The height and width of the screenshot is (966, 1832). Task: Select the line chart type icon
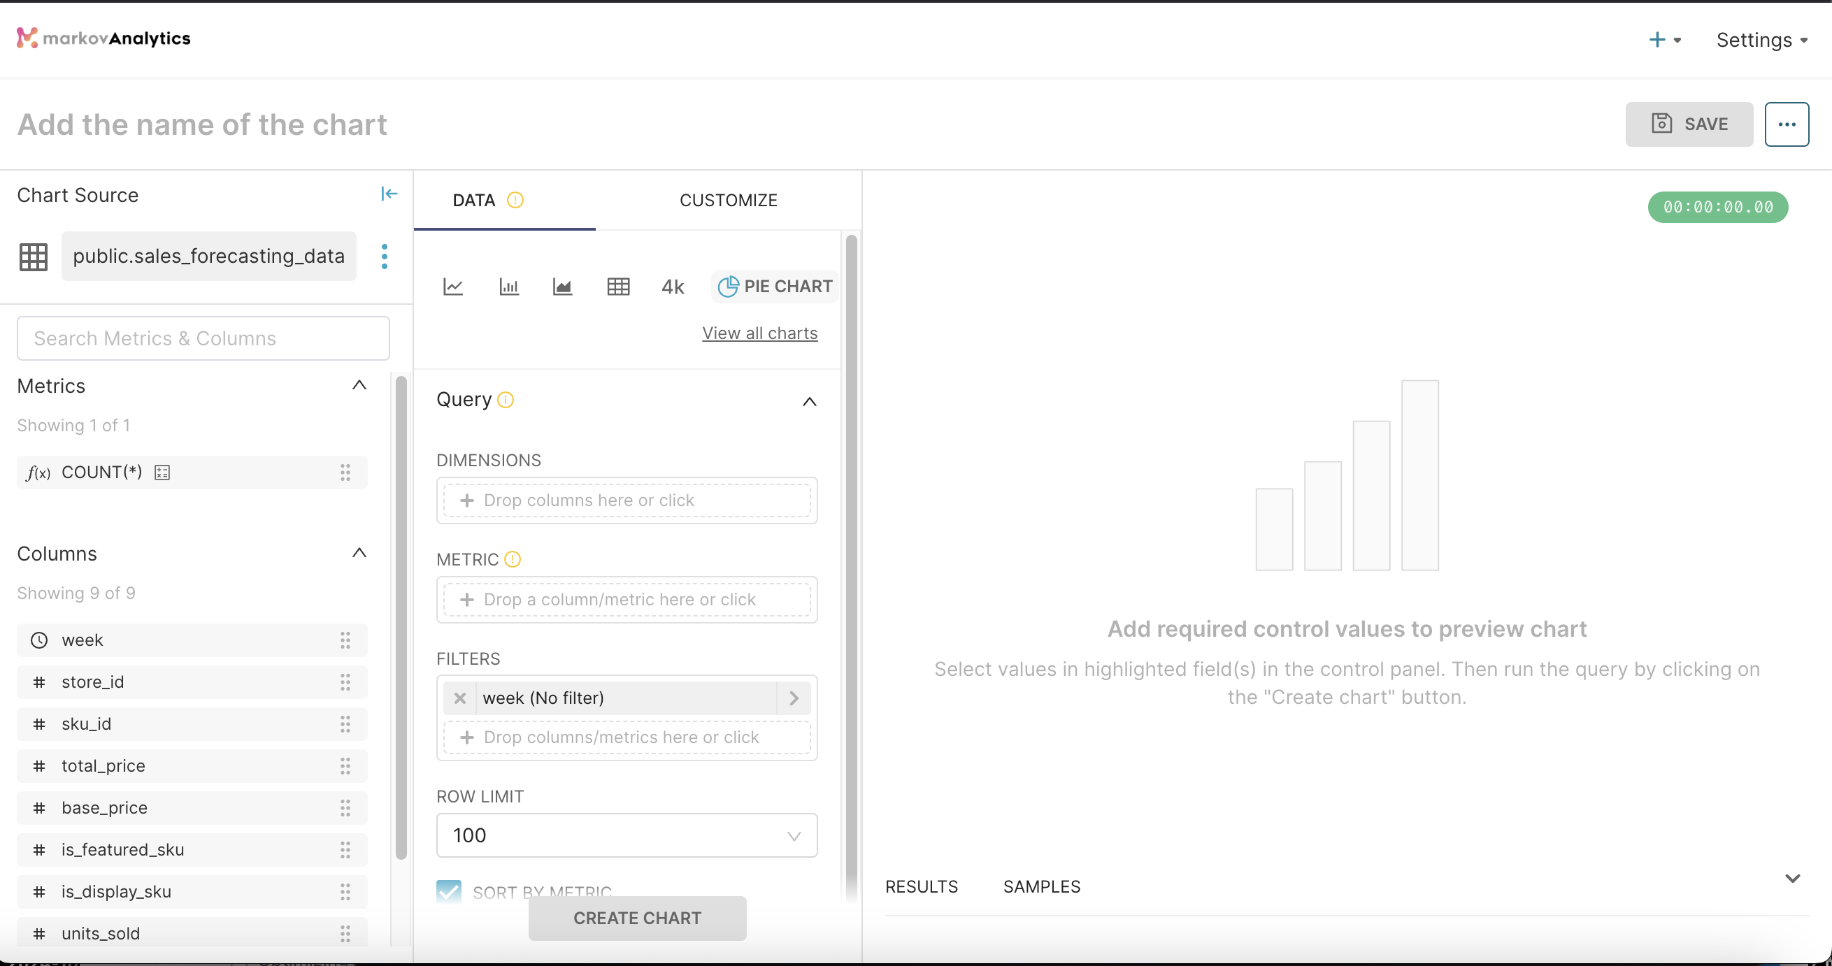click(453, 287)
